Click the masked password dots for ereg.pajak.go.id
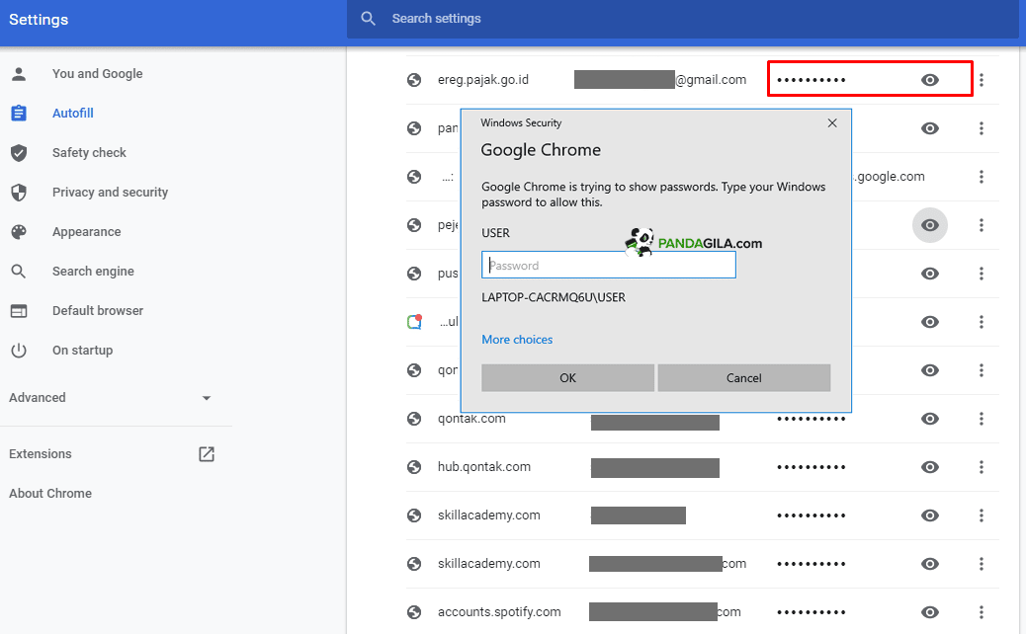1026x634 pixels. point(811,80)
